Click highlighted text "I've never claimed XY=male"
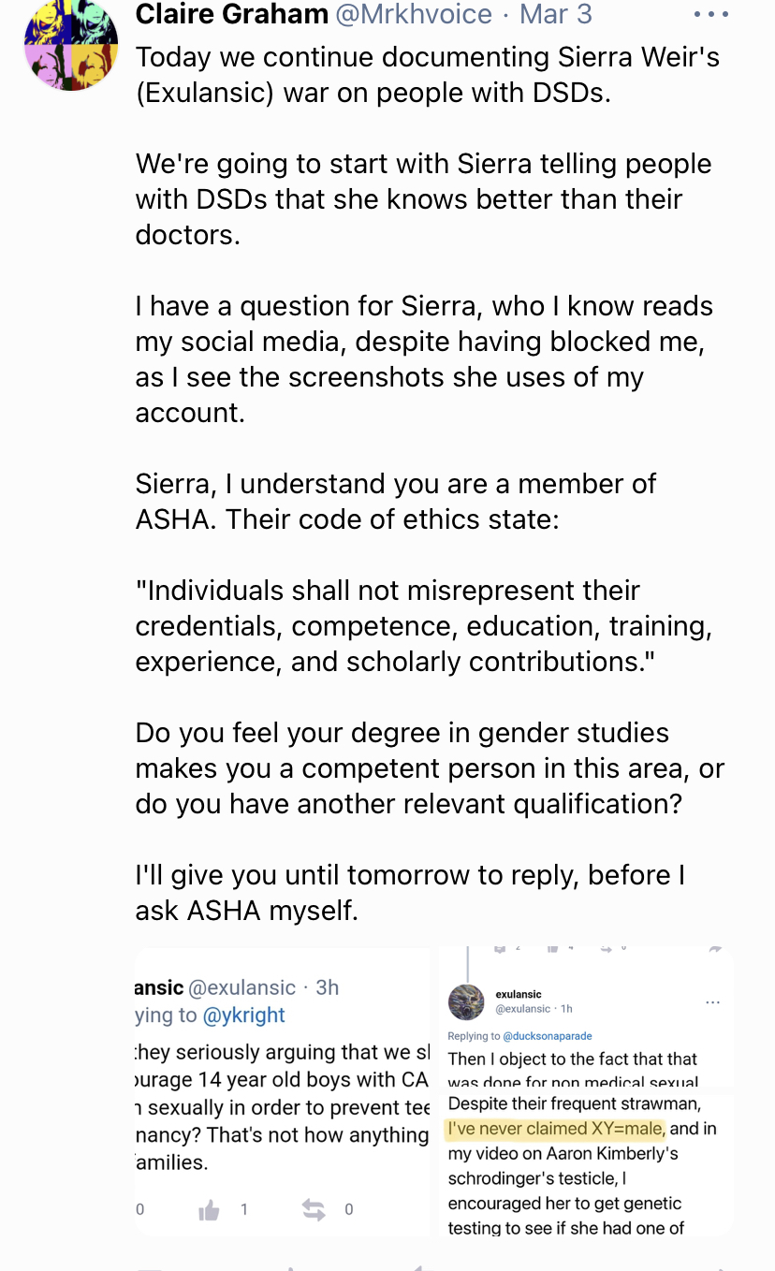The height and width of the screenshot is (1271, 775). coord(556,1129)
